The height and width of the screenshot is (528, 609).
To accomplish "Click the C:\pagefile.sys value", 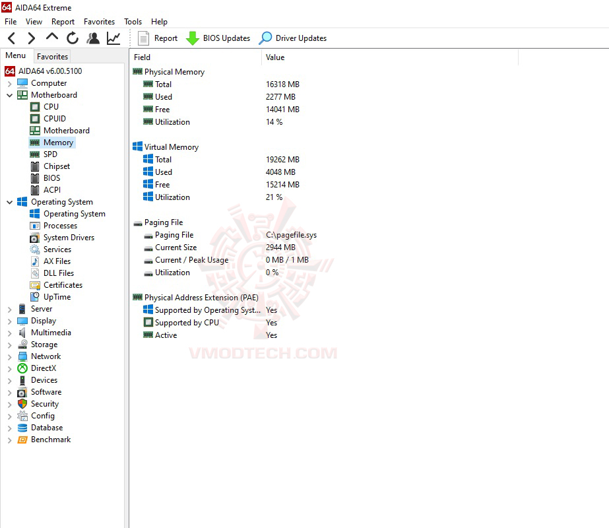I will pos(291,235).
